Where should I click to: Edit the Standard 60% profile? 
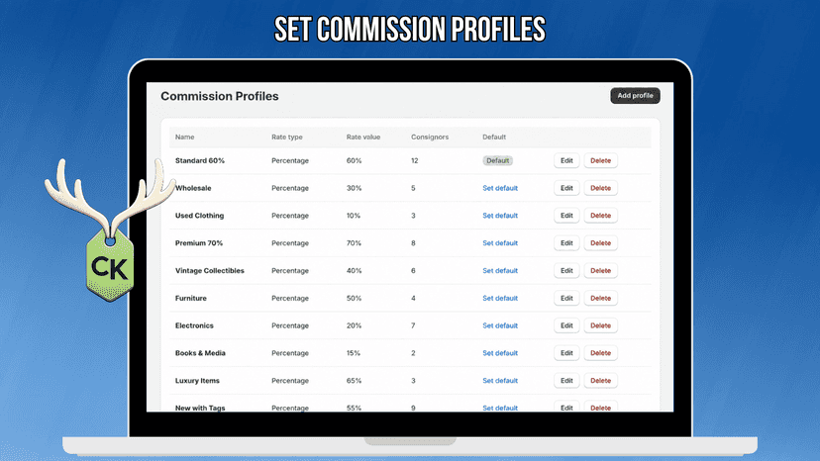tap(566, 160)
